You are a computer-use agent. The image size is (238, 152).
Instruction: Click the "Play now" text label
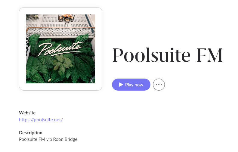134,85
